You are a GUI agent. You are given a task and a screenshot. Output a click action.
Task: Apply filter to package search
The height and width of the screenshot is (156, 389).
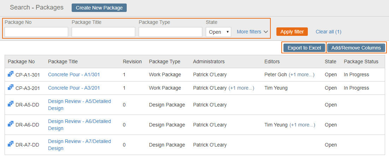point(292,32)
